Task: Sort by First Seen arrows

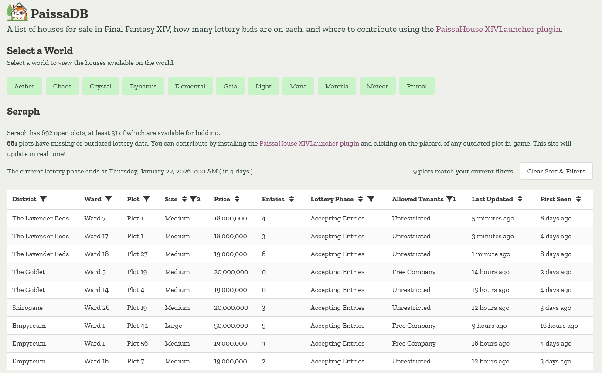Action: pos(578,199)
